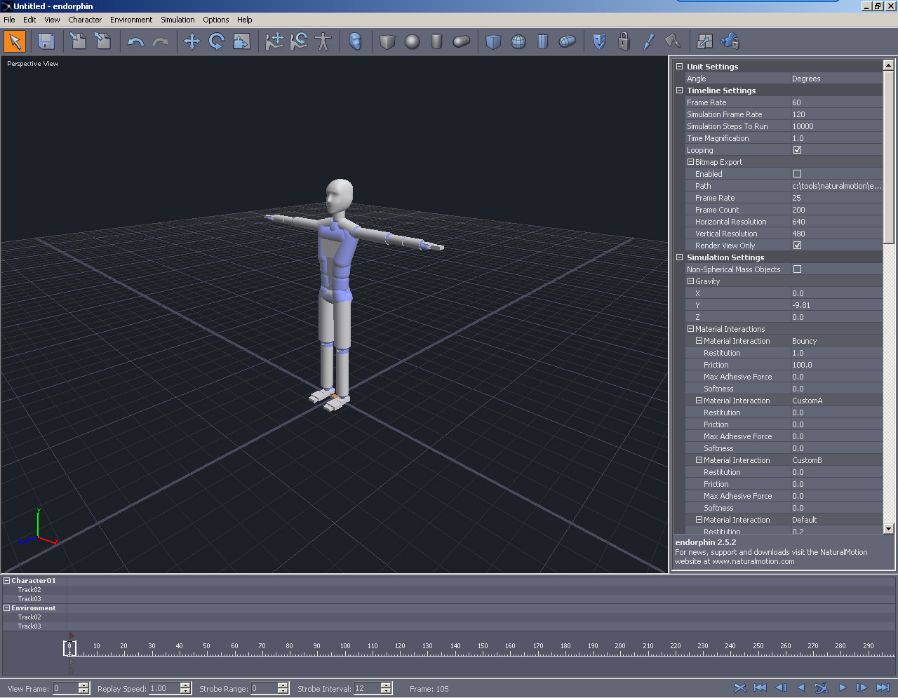Enable Bitmap Export Enabled checkbox
The image size is (898, 698).
pos(797,174)
